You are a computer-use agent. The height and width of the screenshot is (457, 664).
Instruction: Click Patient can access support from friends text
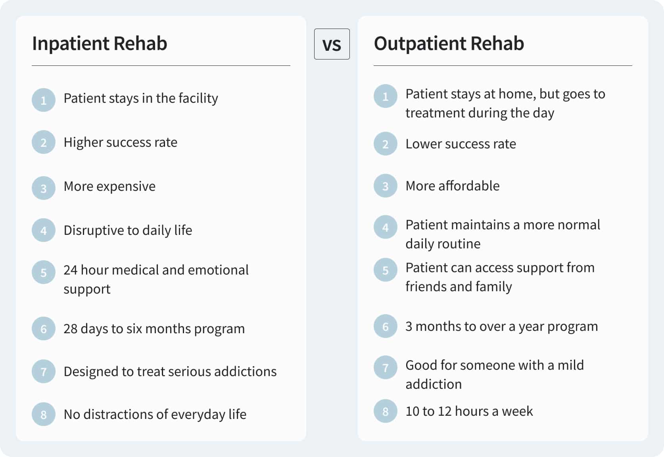pyautogui.click(x=499, y=277)
